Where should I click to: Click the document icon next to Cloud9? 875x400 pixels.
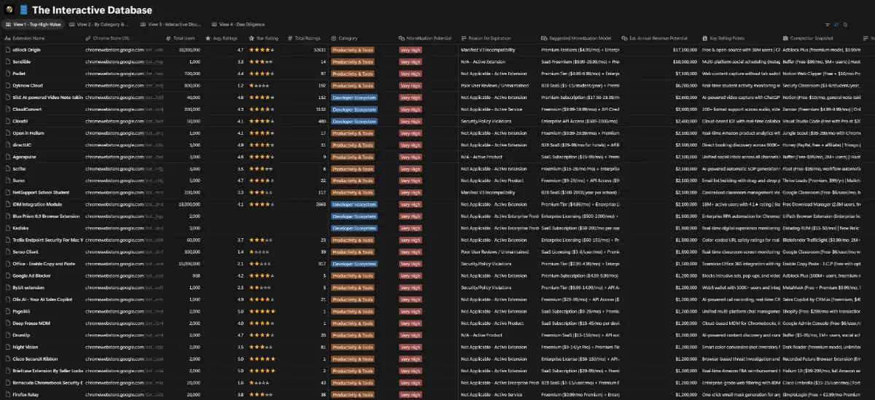(x=7, y=121)
